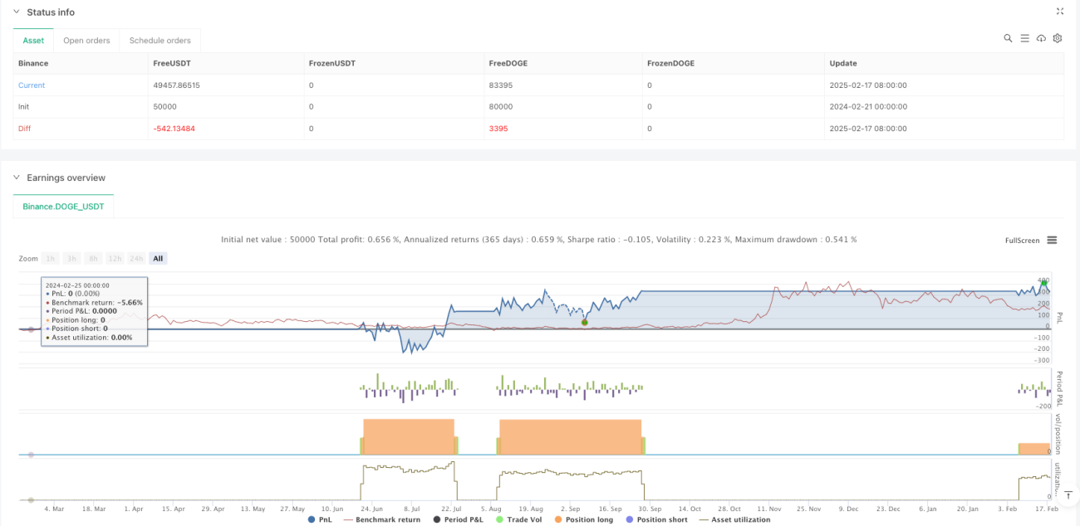Download the table via the cloud icon

tap(1041, 38)
